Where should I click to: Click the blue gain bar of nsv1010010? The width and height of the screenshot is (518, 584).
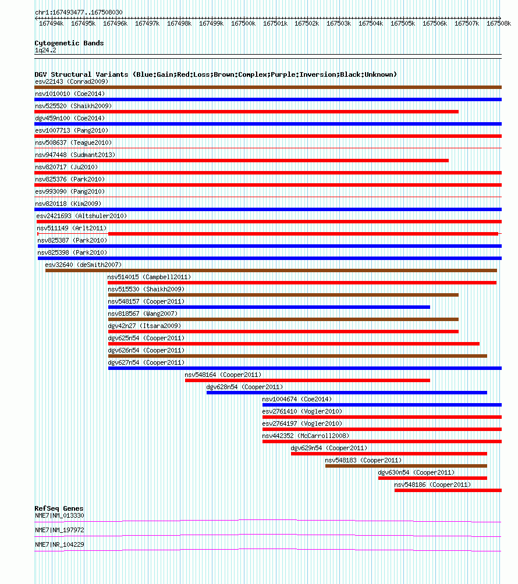click(x=268, y=99)
